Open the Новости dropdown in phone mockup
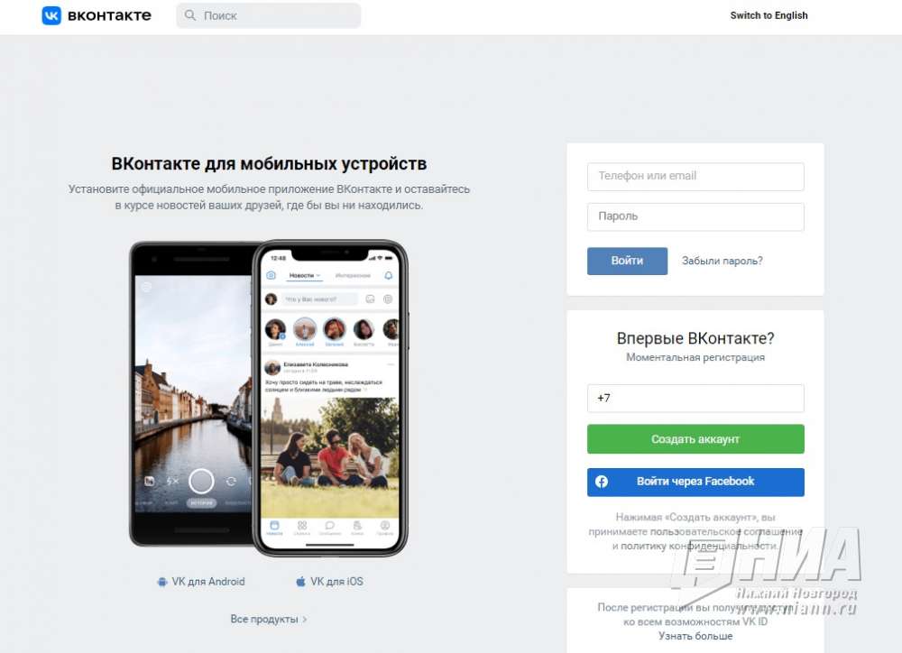Viewport: 902px width, 653px height. [x=304, y=276]
